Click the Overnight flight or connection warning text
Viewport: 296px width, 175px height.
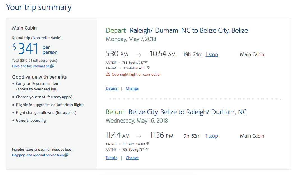(137, 74)
